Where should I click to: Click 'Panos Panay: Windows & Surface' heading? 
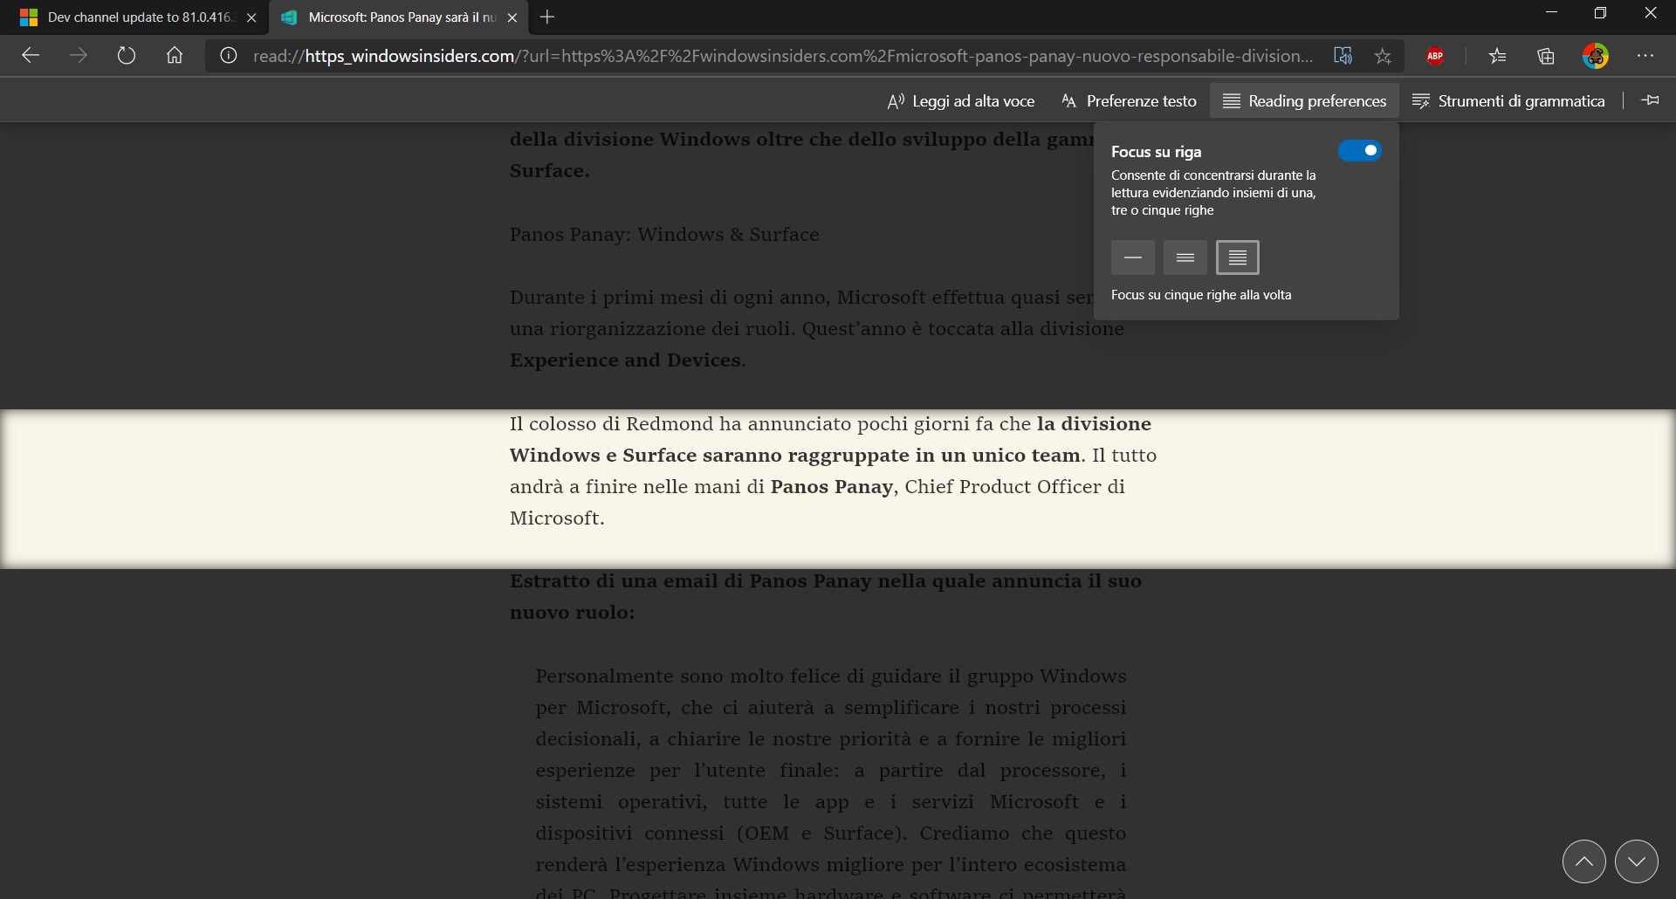(x=664, y=235)
